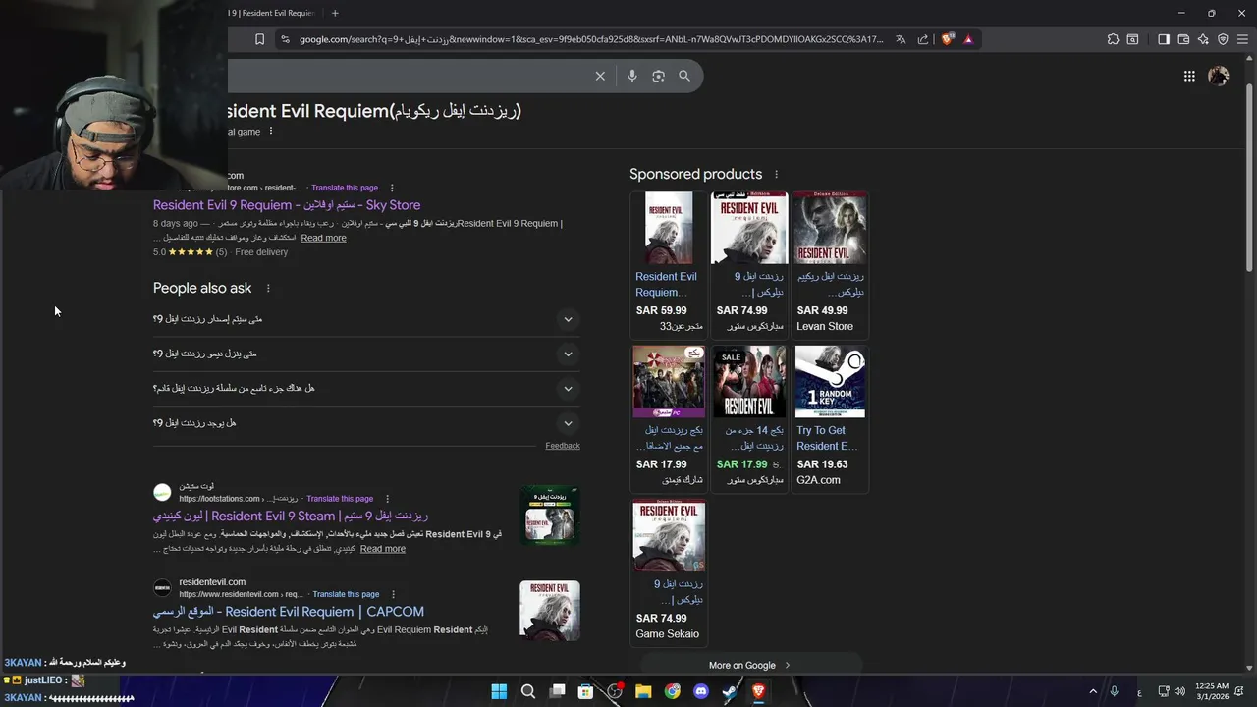The image size is (1257, 707).
Task: Translate the Sky Store result page
Action: coord(345,188)
